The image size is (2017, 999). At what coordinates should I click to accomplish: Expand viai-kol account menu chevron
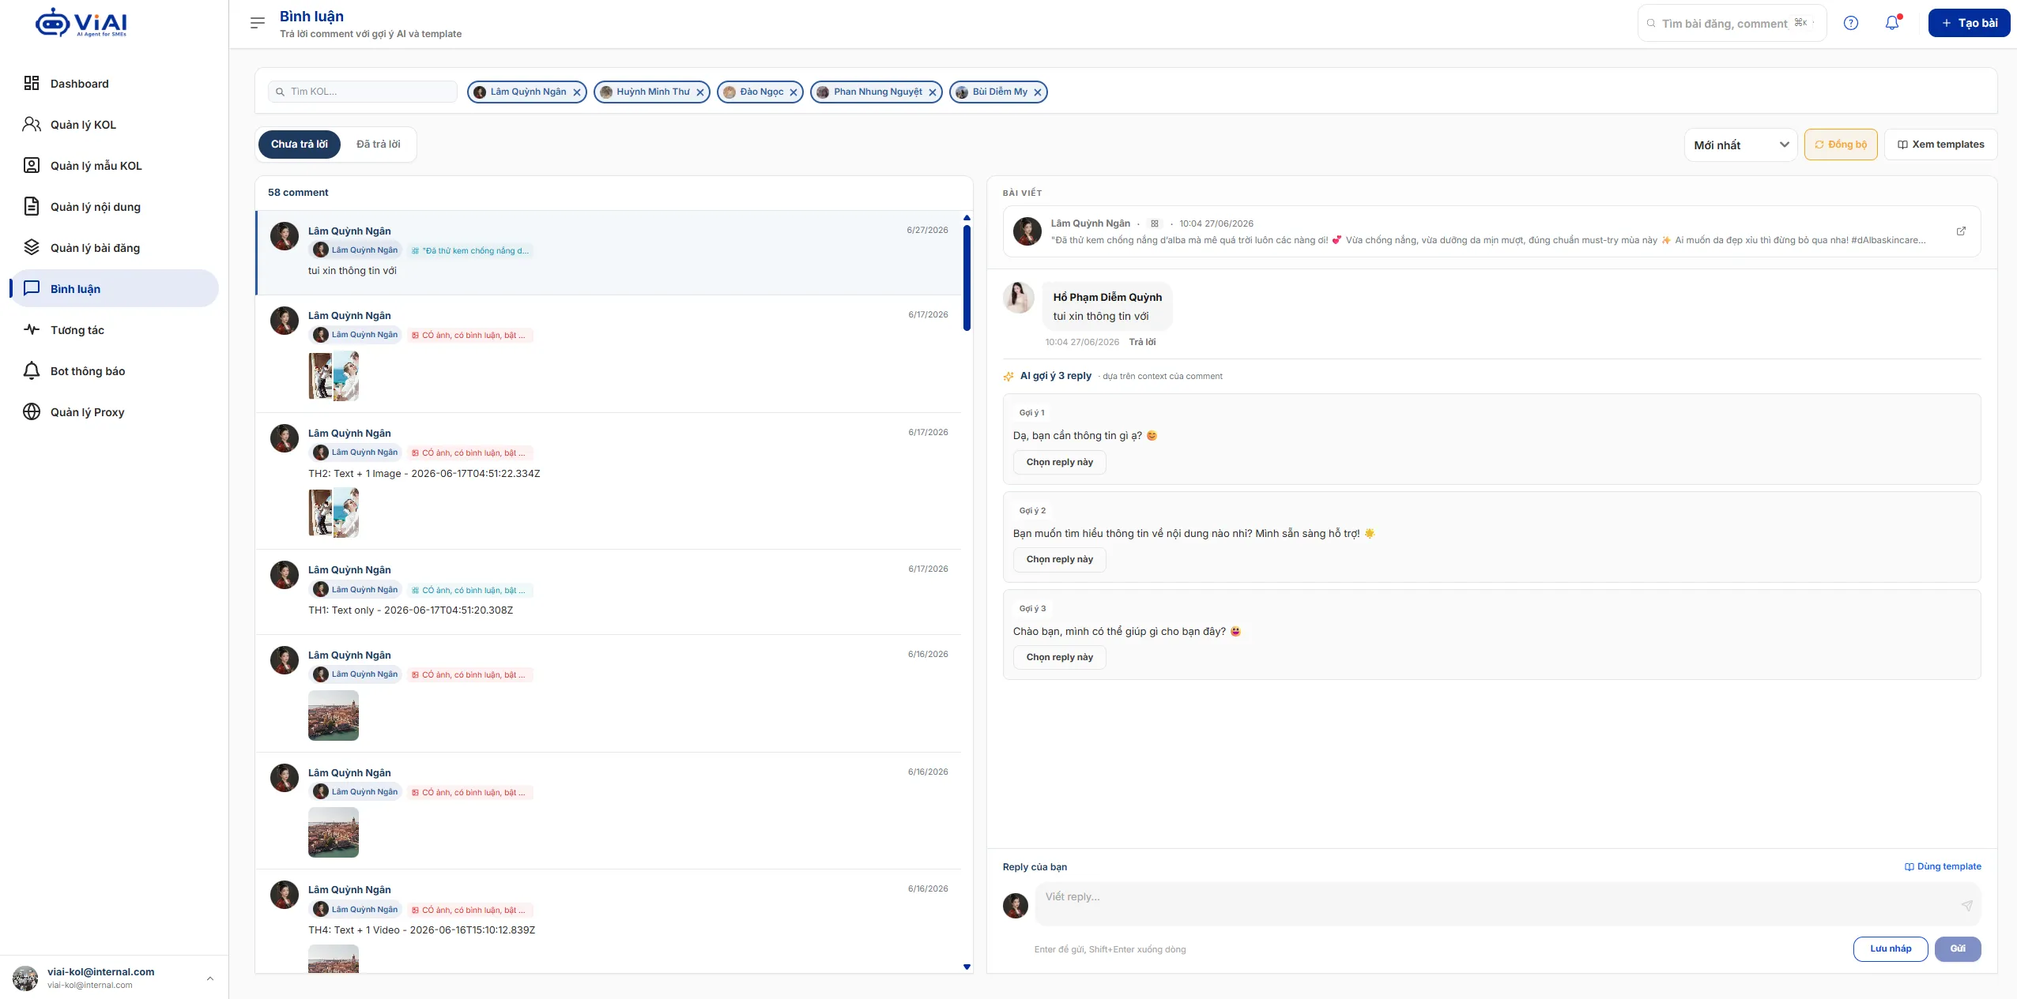[210, 978]
